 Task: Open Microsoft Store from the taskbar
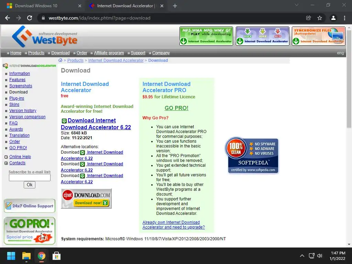point(56,256)
